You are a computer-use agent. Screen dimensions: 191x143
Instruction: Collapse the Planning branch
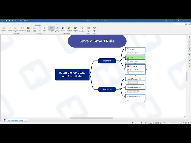tap(120, 61)
